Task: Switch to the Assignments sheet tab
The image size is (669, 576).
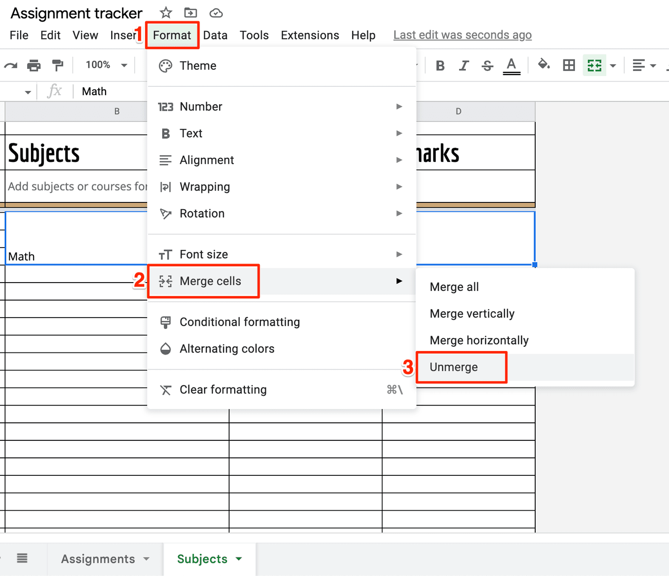Action: (98, 559)
